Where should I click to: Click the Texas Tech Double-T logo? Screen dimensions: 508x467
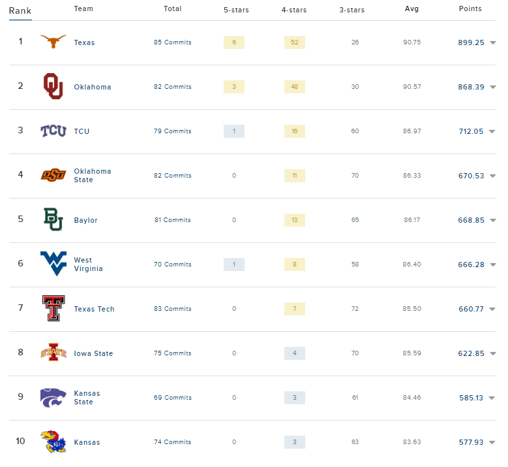[x=53, y=308]
